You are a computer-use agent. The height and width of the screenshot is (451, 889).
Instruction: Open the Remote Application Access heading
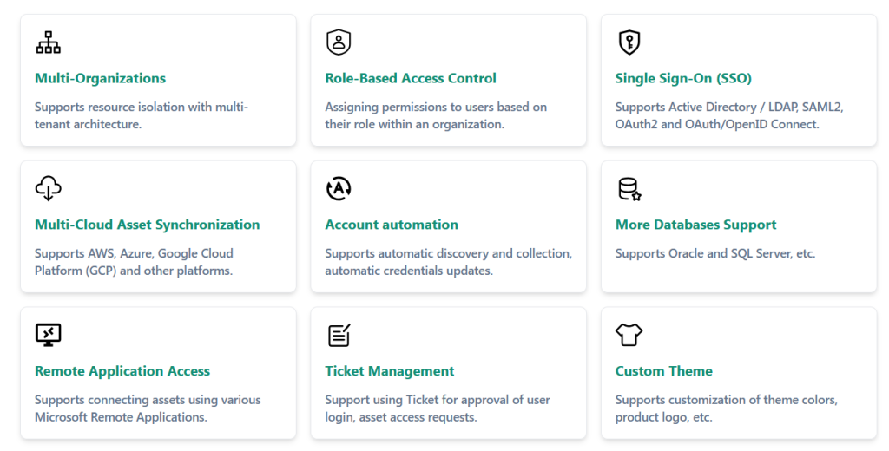tap(122, 371)
